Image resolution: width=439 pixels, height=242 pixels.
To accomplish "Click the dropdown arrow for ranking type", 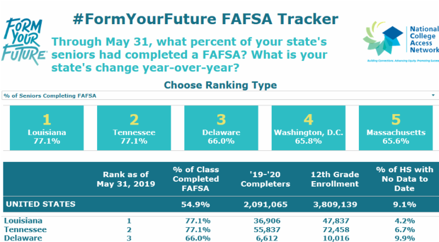I will click(433, 96).
